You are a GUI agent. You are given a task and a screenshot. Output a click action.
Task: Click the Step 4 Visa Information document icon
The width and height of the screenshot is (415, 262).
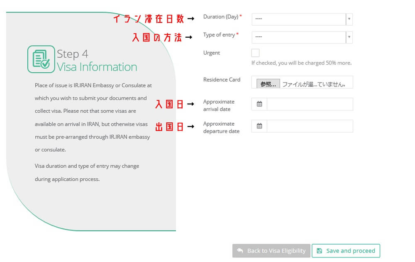coord(41,59)
